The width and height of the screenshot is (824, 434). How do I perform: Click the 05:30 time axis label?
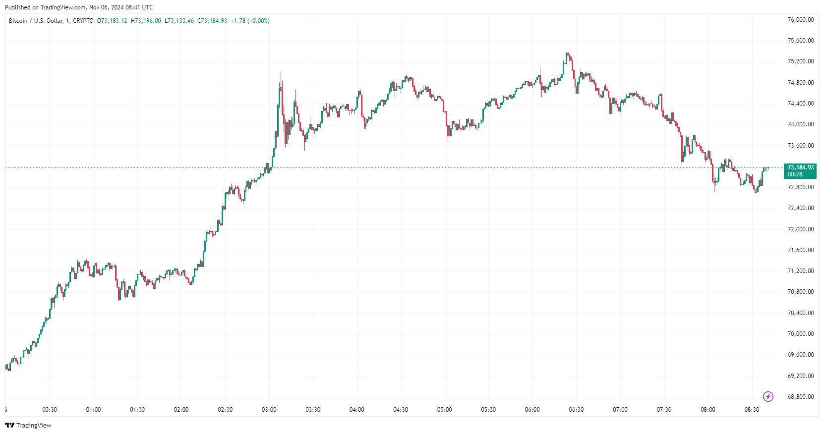(x=488, y=410)
